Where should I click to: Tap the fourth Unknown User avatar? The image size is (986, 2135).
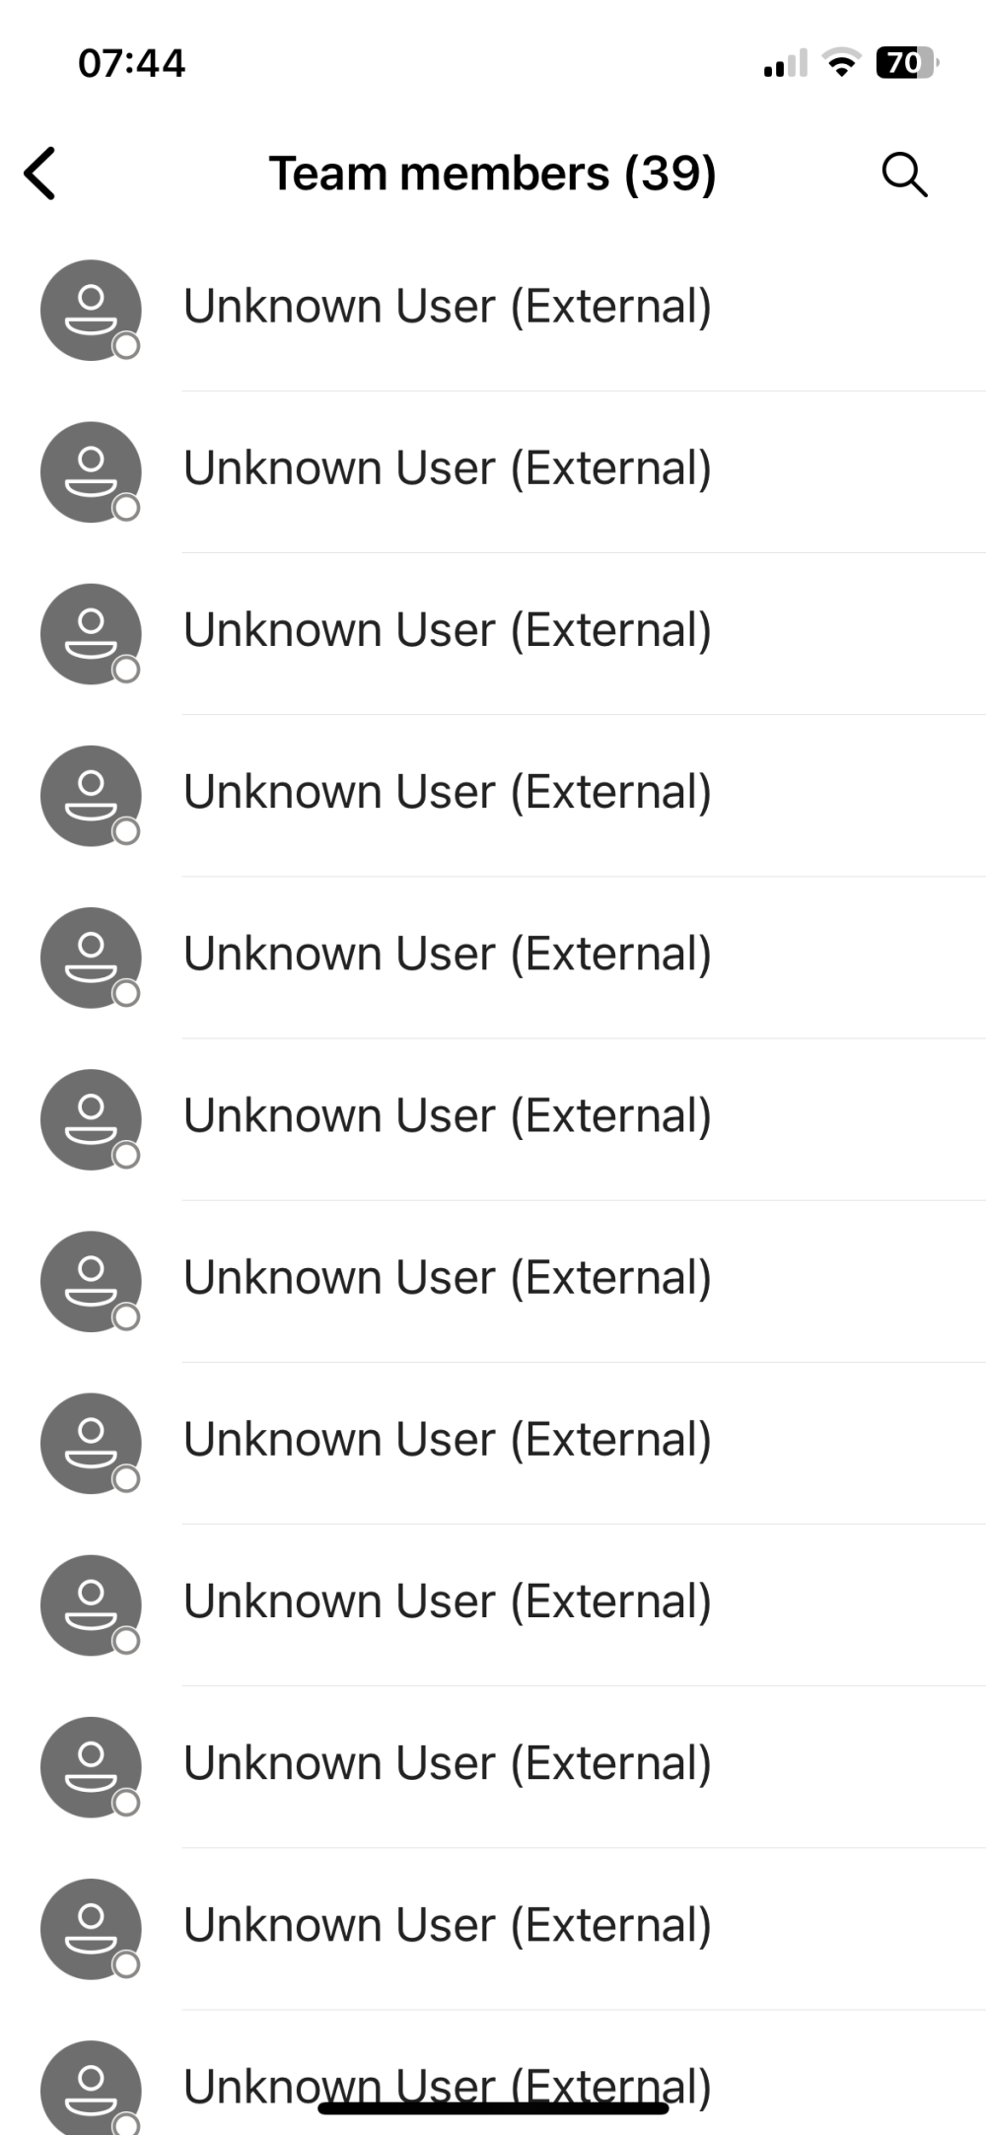click(x=91, y=795)
